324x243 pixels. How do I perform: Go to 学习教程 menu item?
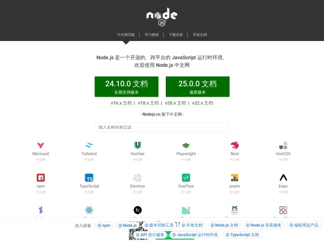[152, 35]
